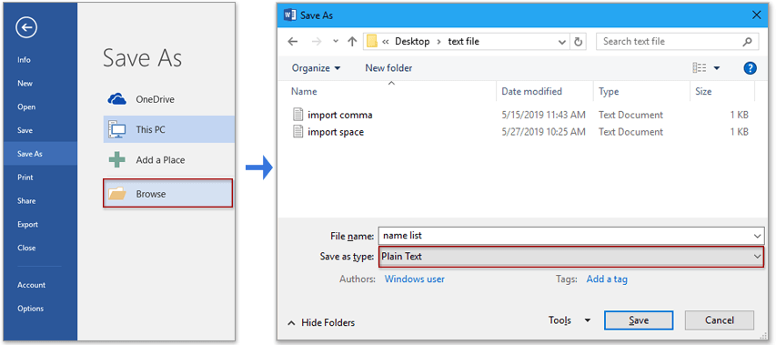
Task: Refresh the text file folder
Action: click(578, 42)
